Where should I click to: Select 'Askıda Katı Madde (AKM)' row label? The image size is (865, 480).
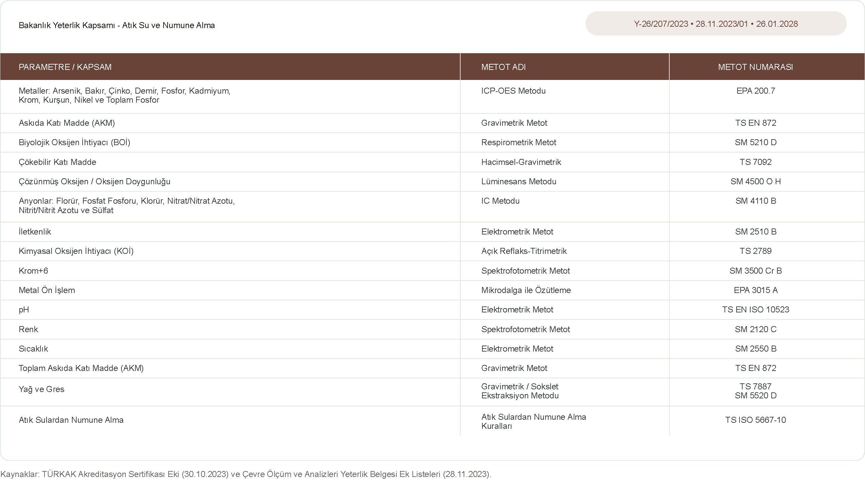click(67, 123)
